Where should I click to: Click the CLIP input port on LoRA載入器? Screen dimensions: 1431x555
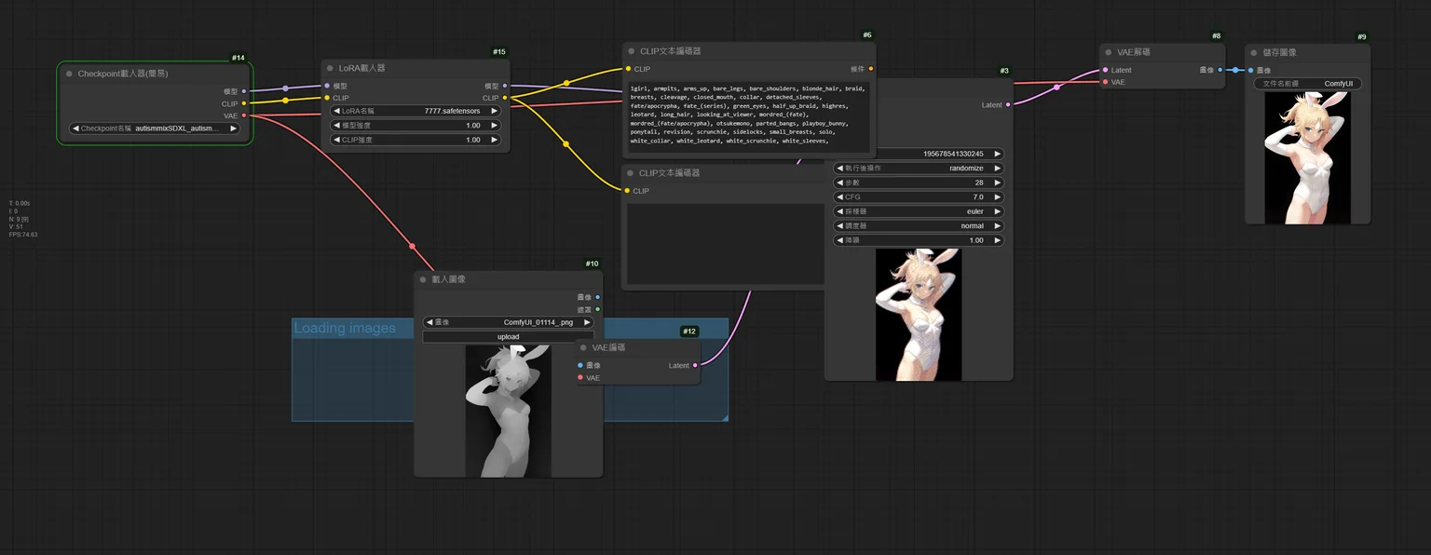coord(326,98)
